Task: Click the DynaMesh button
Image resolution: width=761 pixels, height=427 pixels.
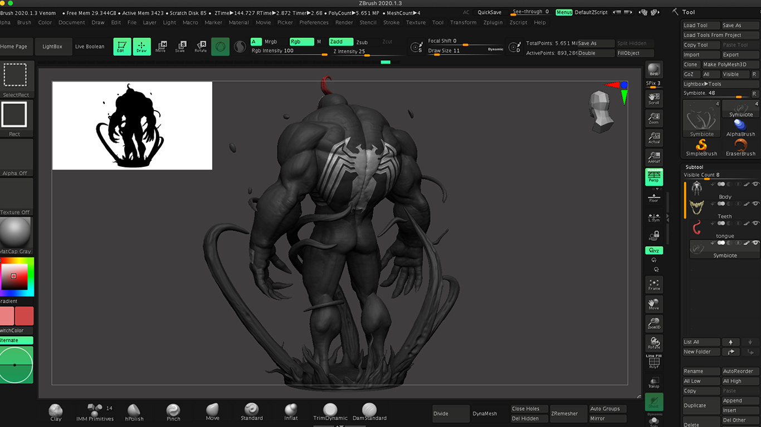Action: tap(485, 414)
